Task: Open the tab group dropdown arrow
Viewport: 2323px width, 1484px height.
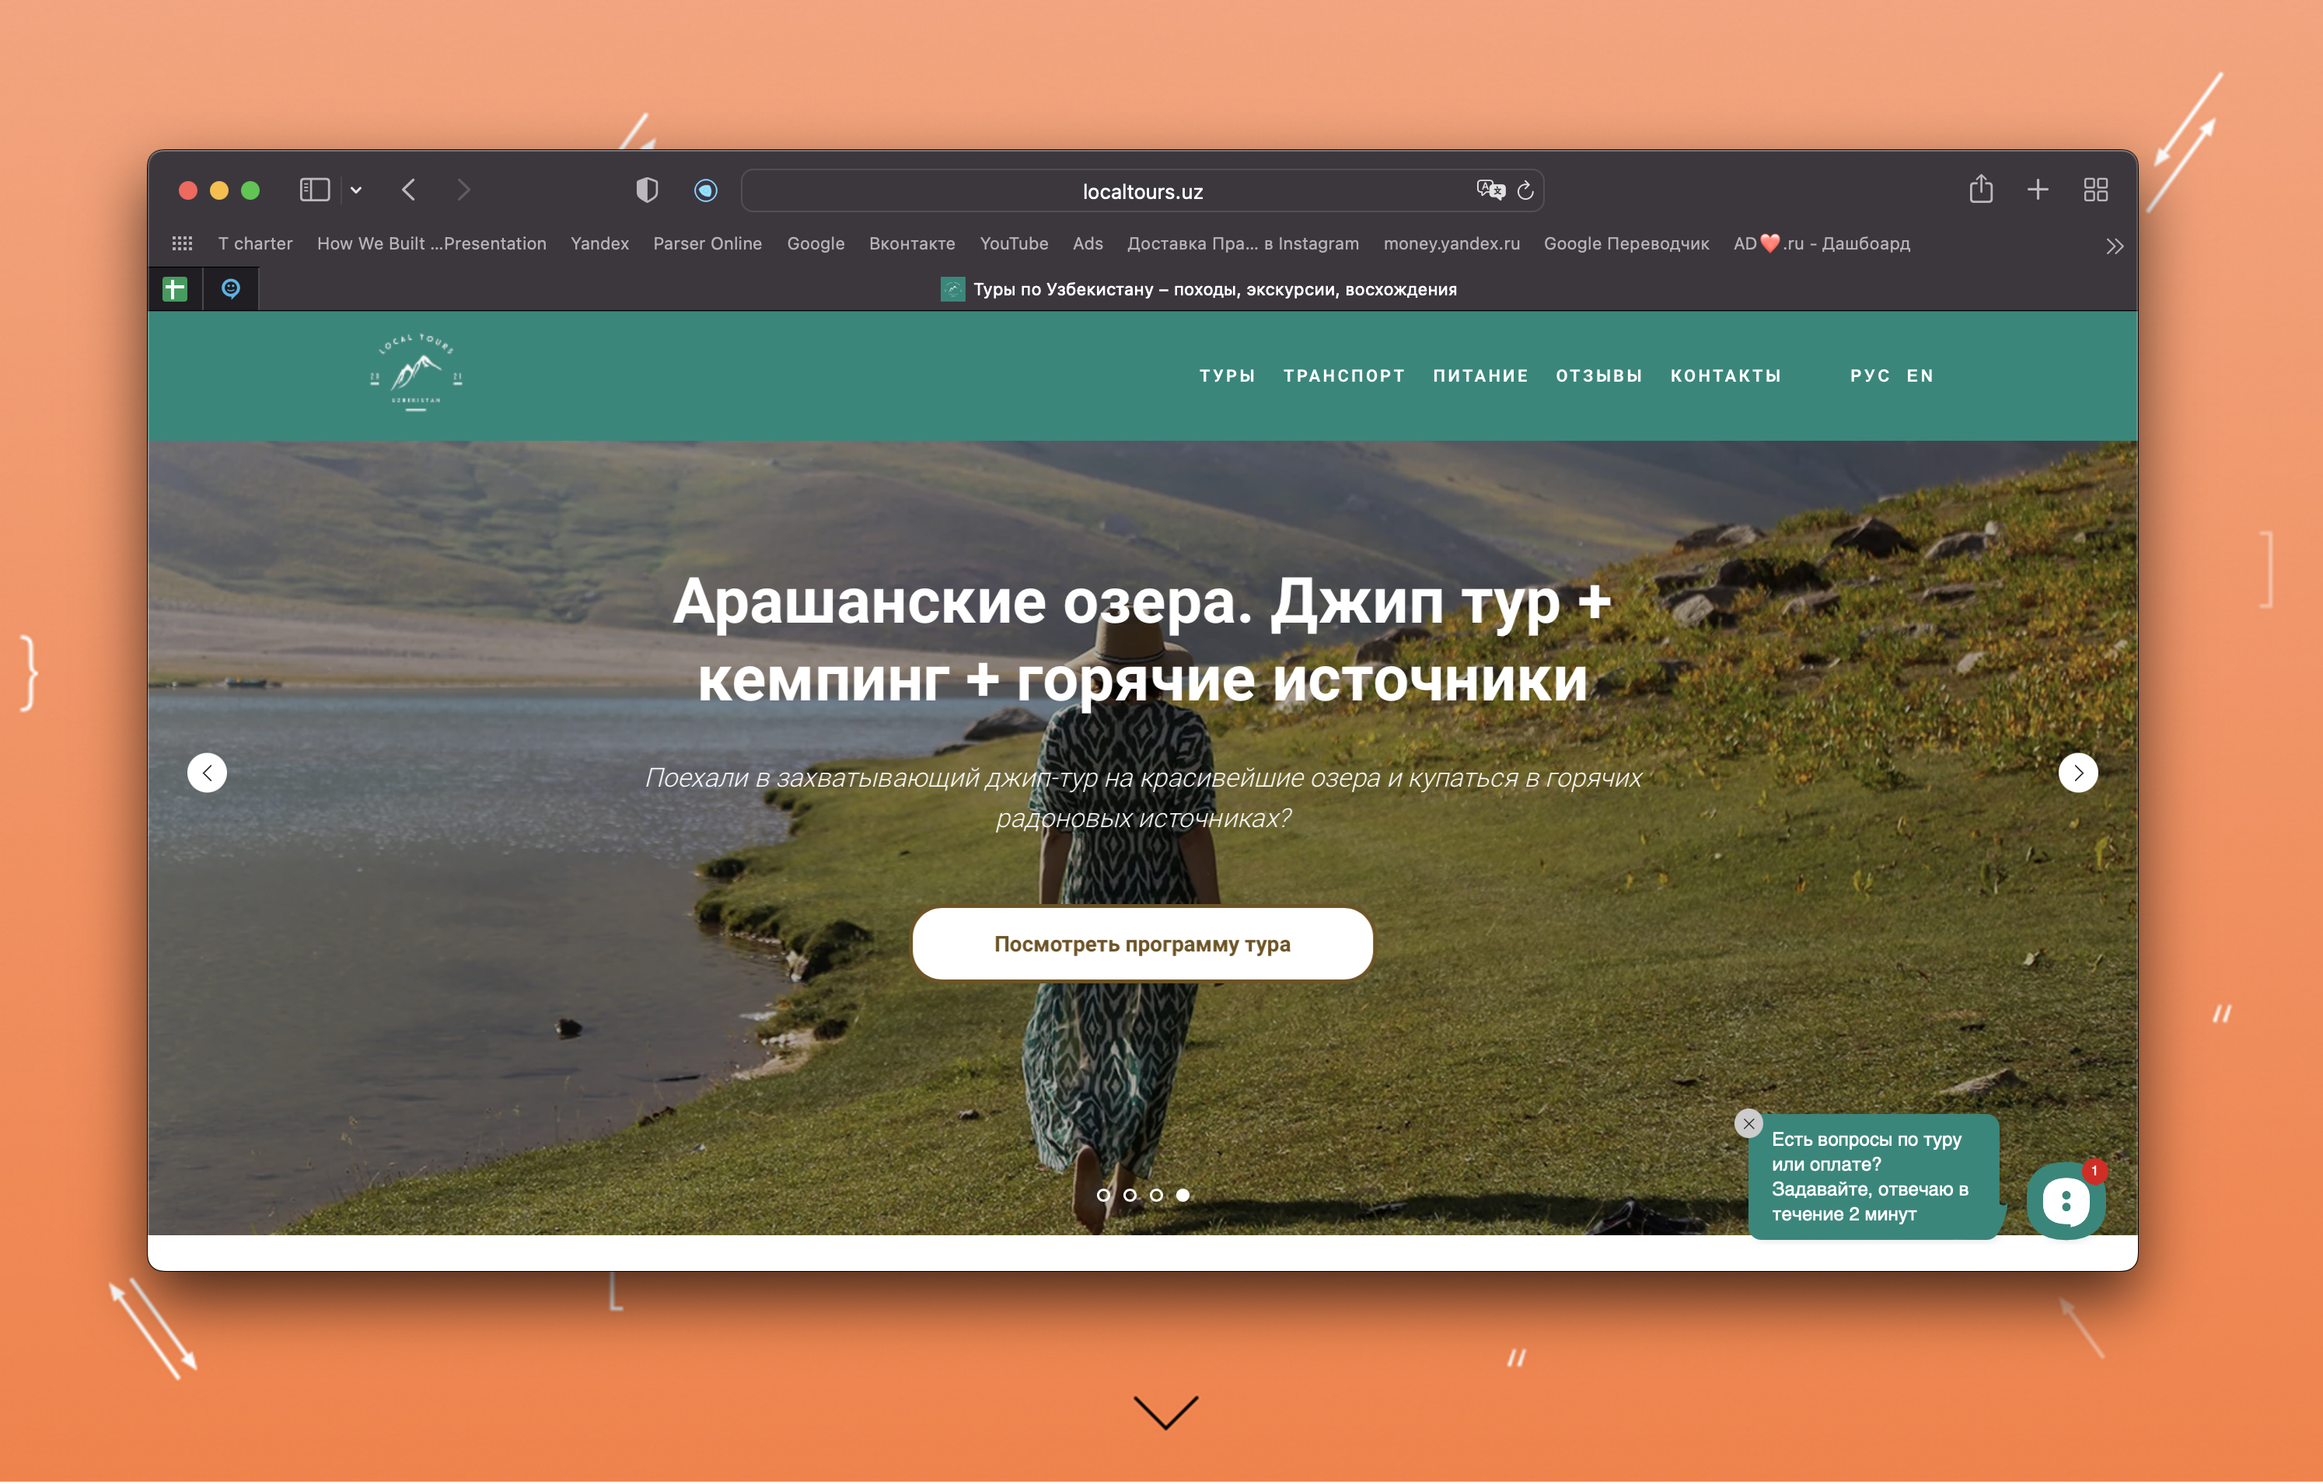Action: [x=356, y=190]
